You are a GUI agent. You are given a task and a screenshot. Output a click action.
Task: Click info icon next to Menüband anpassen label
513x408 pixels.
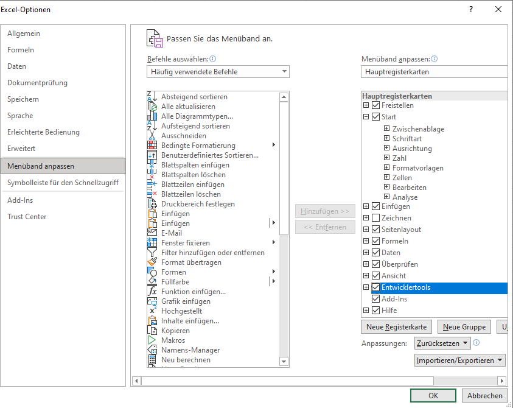point(434,59)
